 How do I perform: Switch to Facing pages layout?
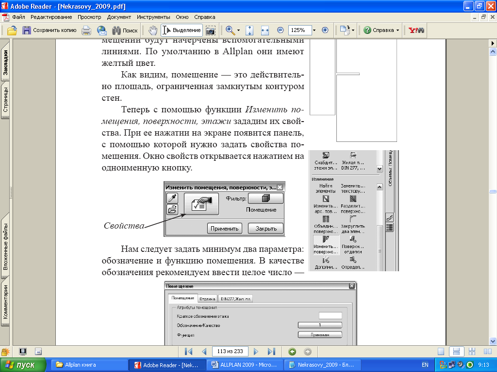pyautogui.click(x=488, y=352)
